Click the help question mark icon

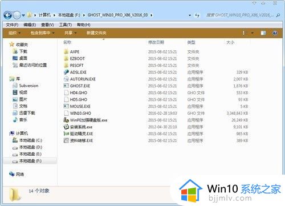pyautogui.click(x=275, y=33)
